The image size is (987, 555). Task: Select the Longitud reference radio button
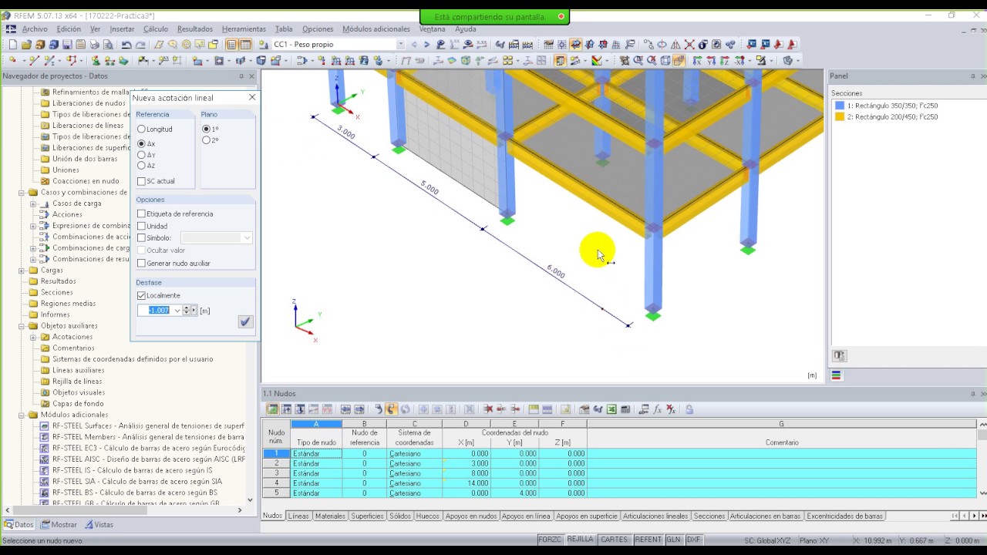click(141, 129)
